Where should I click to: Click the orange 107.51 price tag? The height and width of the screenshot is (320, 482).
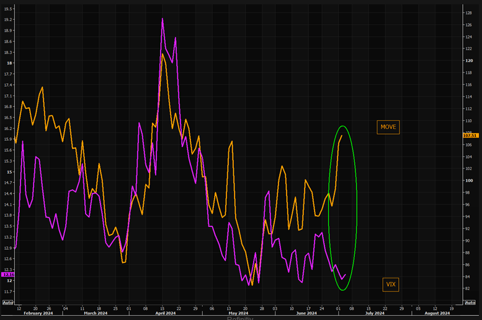(x=470, y=135)
